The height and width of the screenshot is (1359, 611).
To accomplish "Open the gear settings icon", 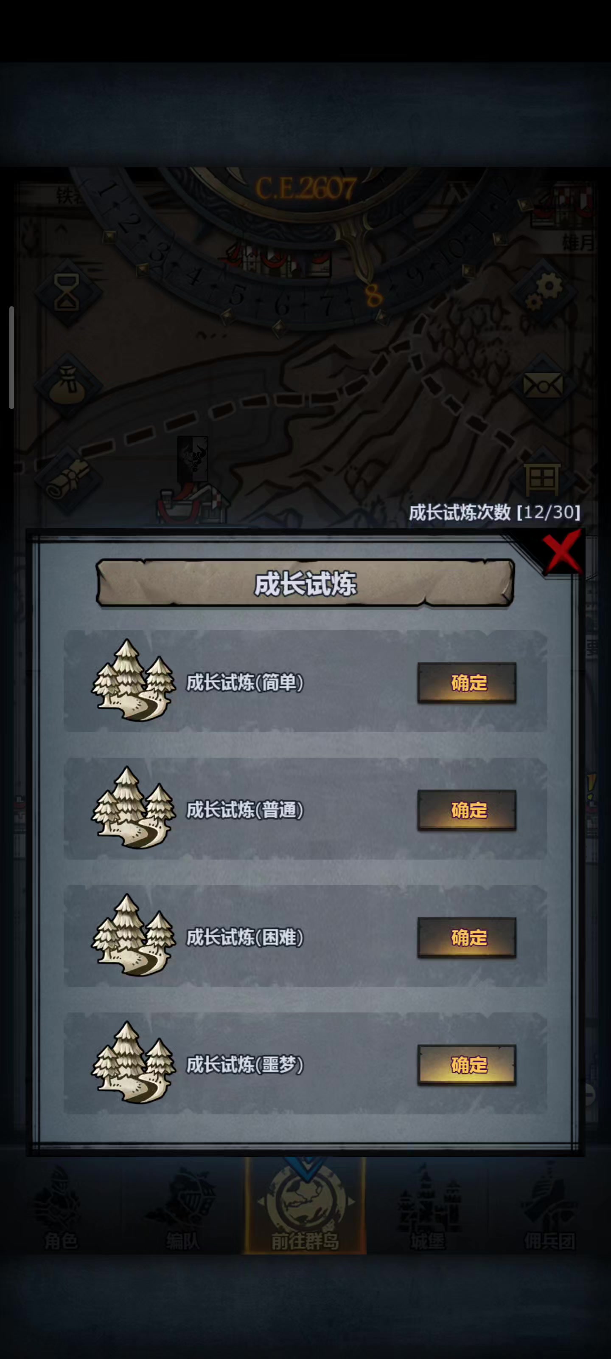I will click(x=544, y=292).
